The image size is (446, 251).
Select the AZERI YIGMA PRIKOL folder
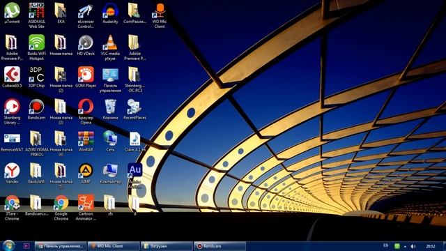[36, 144]
